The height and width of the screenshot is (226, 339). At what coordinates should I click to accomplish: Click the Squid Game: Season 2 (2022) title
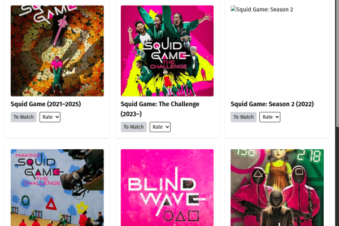tap(272, 104)
